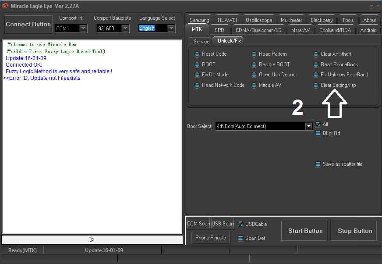
Task: Open the Comport Baudrate 921600 dropdown
Action: click(125, 29)
